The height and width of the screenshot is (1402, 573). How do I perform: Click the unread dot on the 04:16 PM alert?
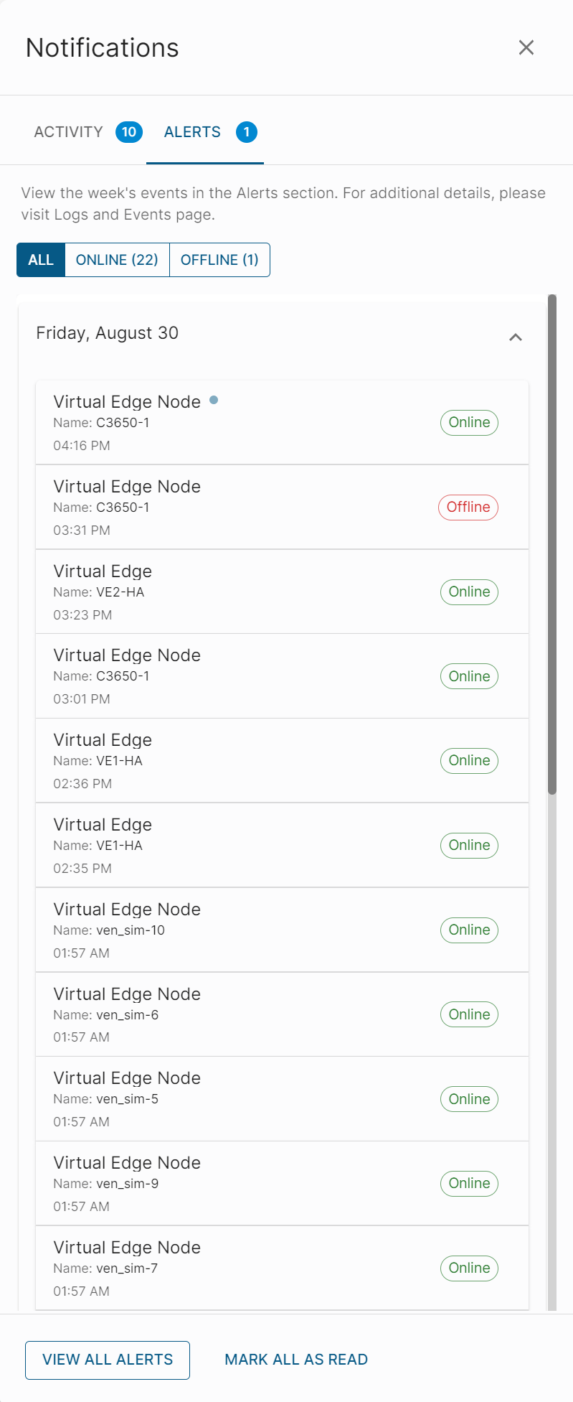coord(214,401)
